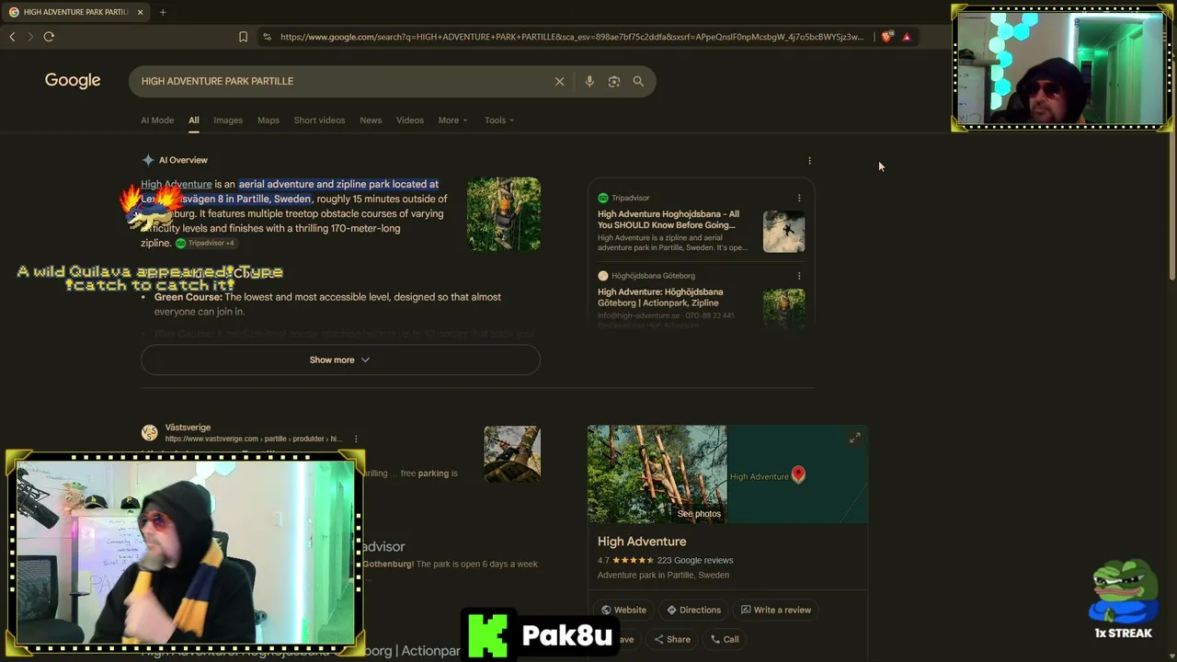Click See photos on the place image
This screenshot has height=662, width=1177.
pyautogui.click(x=699, y=513)
